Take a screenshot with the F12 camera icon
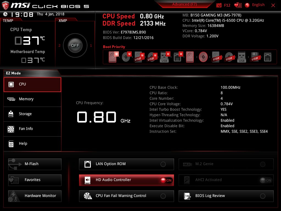281x211 pixels. pos(219,5)
